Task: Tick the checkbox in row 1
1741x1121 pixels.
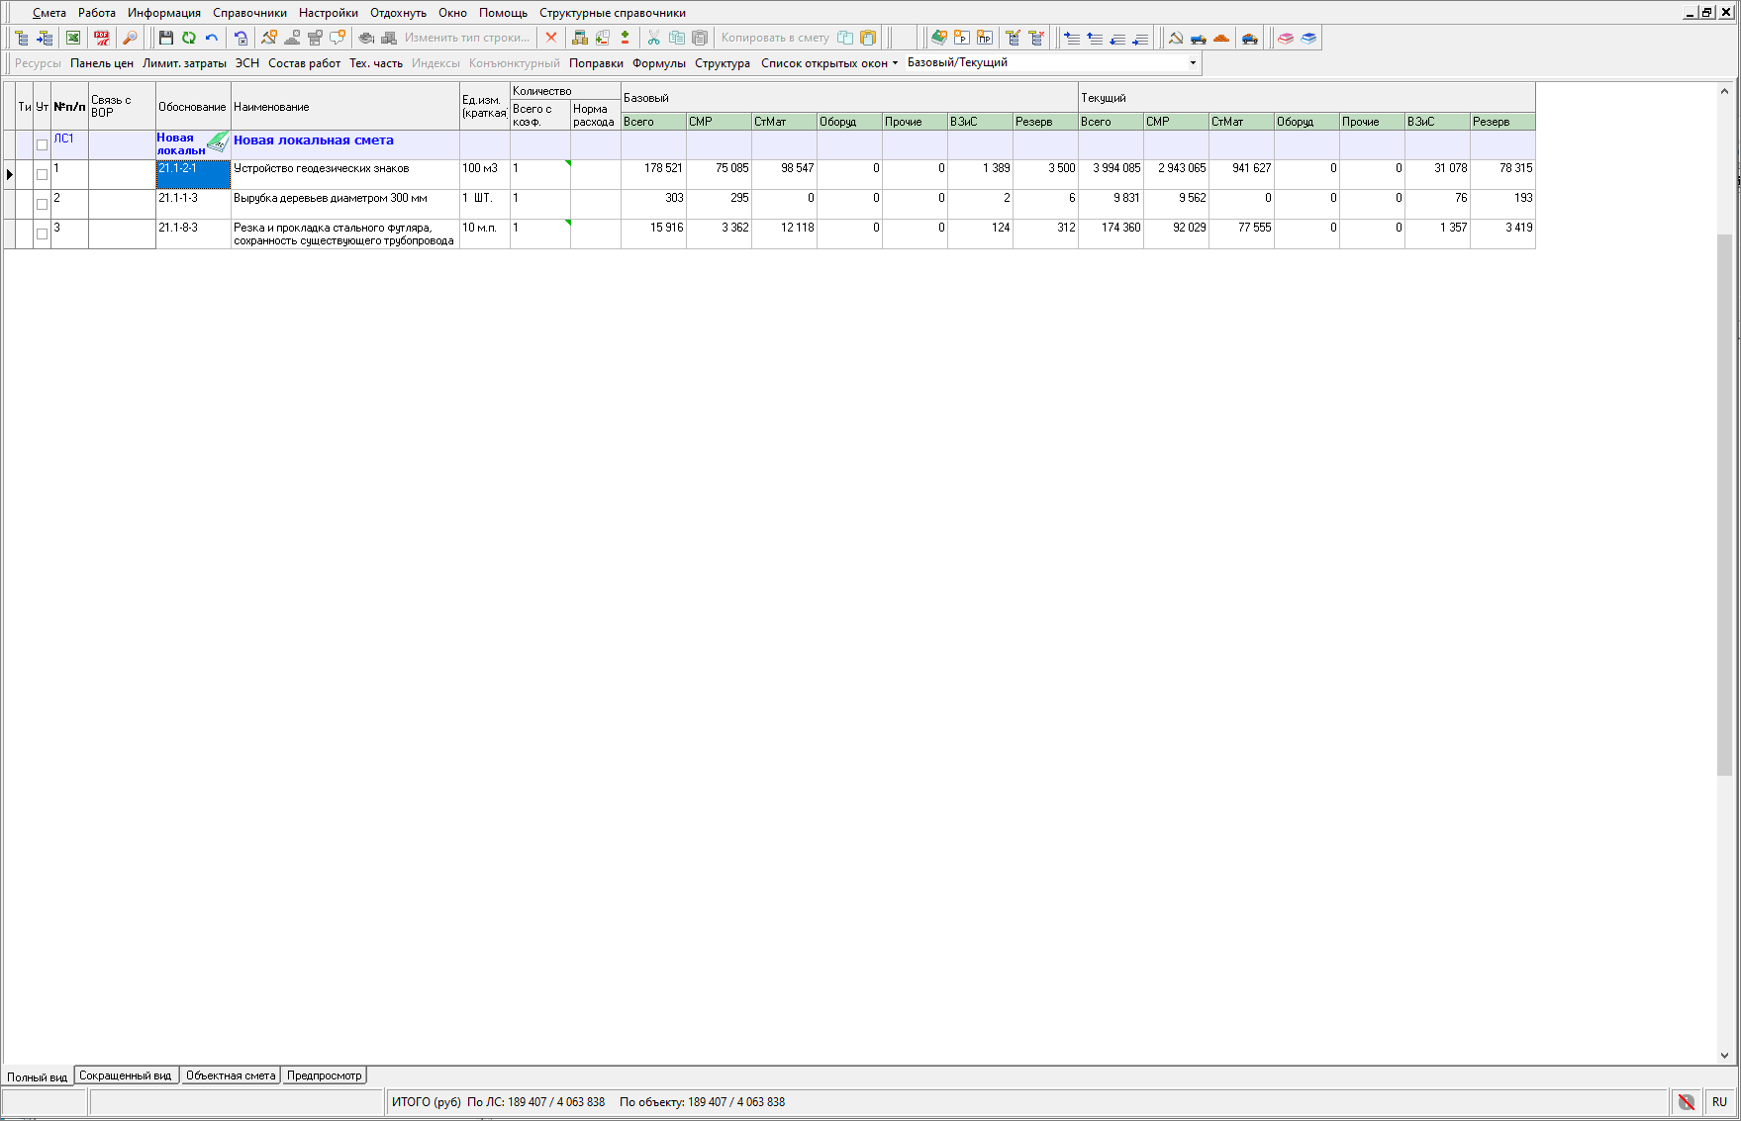Action: point(42,175)
